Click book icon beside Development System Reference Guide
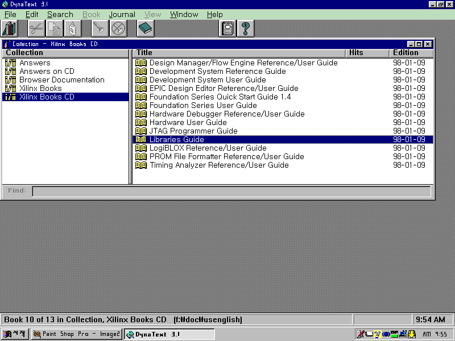 point(141,72)
